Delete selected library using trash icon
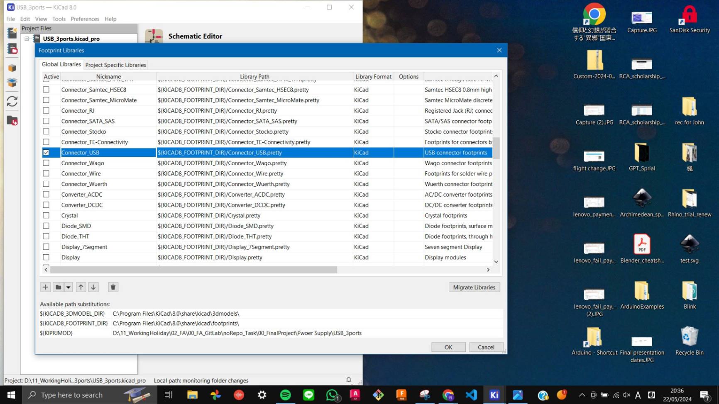This screenshot has height=404, width=719. 113,287
